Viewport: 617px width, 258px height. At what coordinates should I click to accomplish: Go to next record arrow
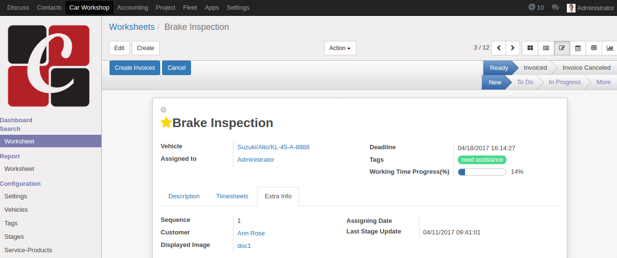(512, 48)
